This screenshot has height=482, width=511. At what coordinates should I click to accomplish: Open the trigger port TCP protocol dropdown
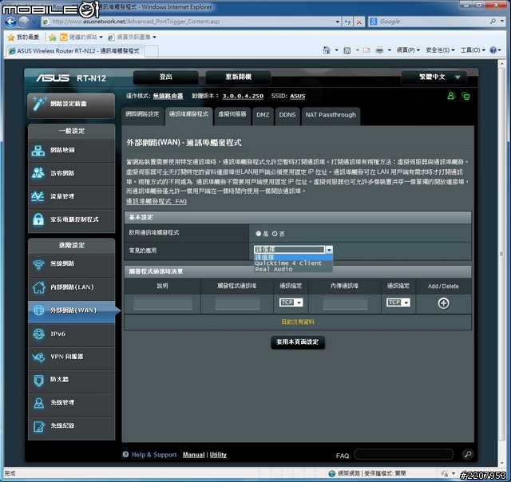pyautogui.click(x=291, y=302)
